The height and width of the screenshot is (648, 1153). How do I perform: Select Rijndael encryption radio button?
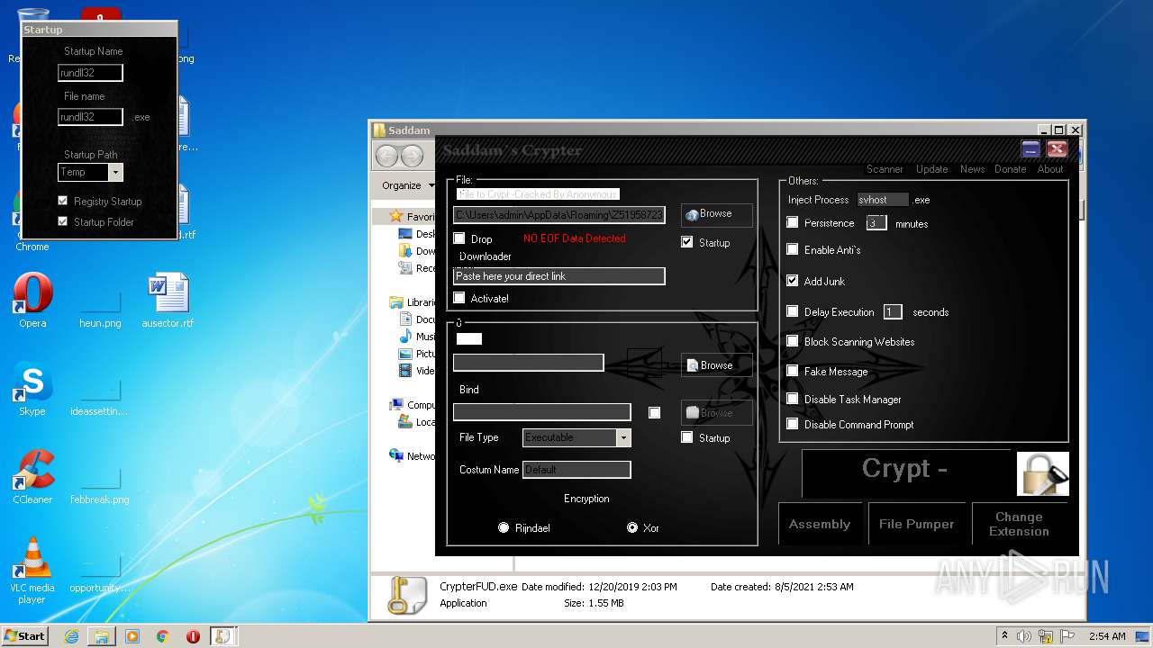tap(504, 527)
